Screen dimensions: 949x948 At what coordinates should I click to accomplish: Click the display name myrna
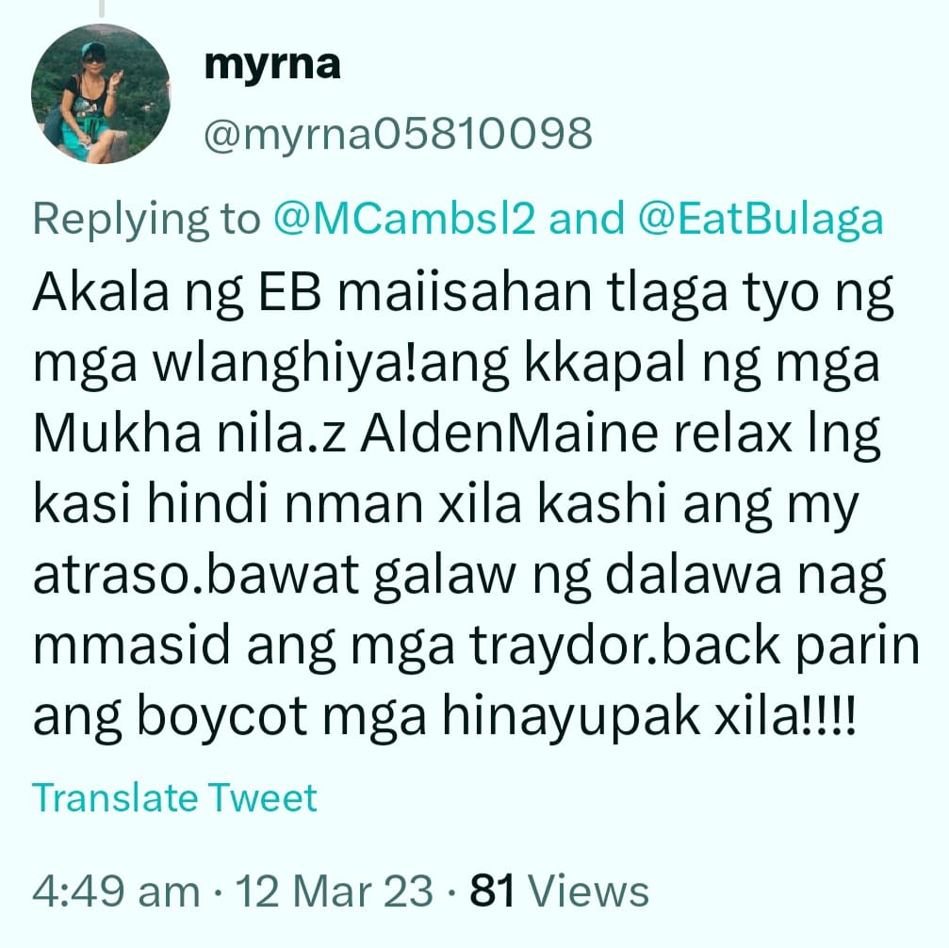272,64
